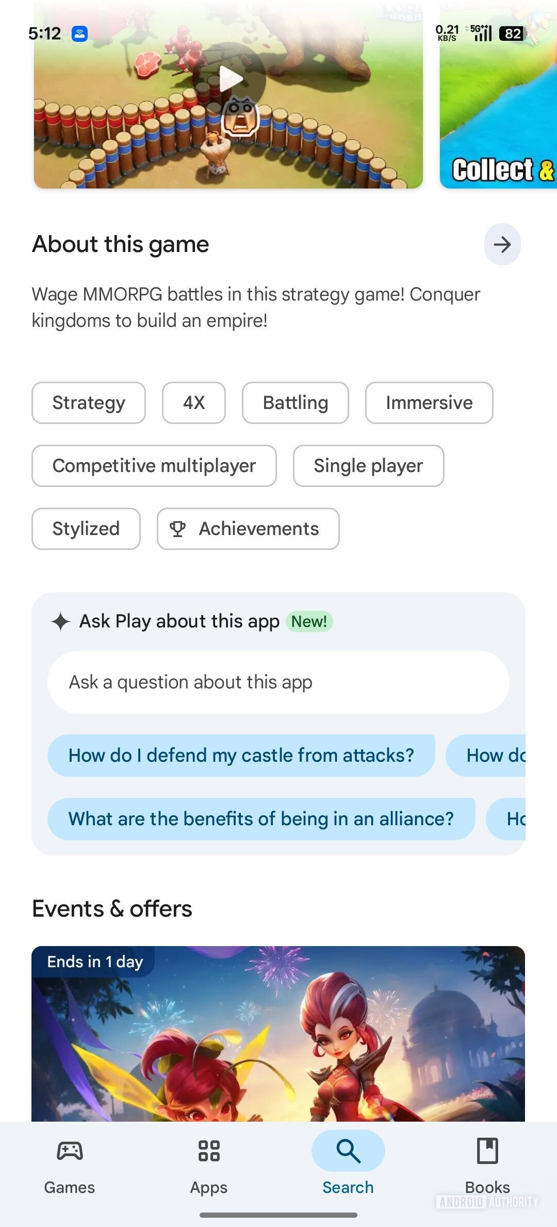The width and height of the screenshot is (557, 1227).
Task: Tap the sparkle icon beside Ask Play
Action: tap(61, 621)
